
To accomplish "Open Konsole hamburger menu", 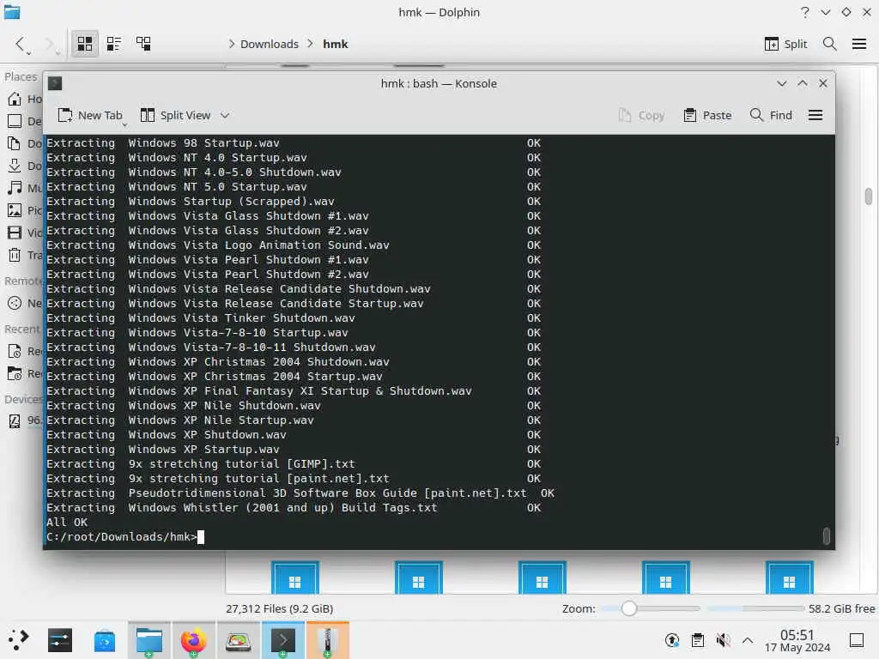I will 815,115.
